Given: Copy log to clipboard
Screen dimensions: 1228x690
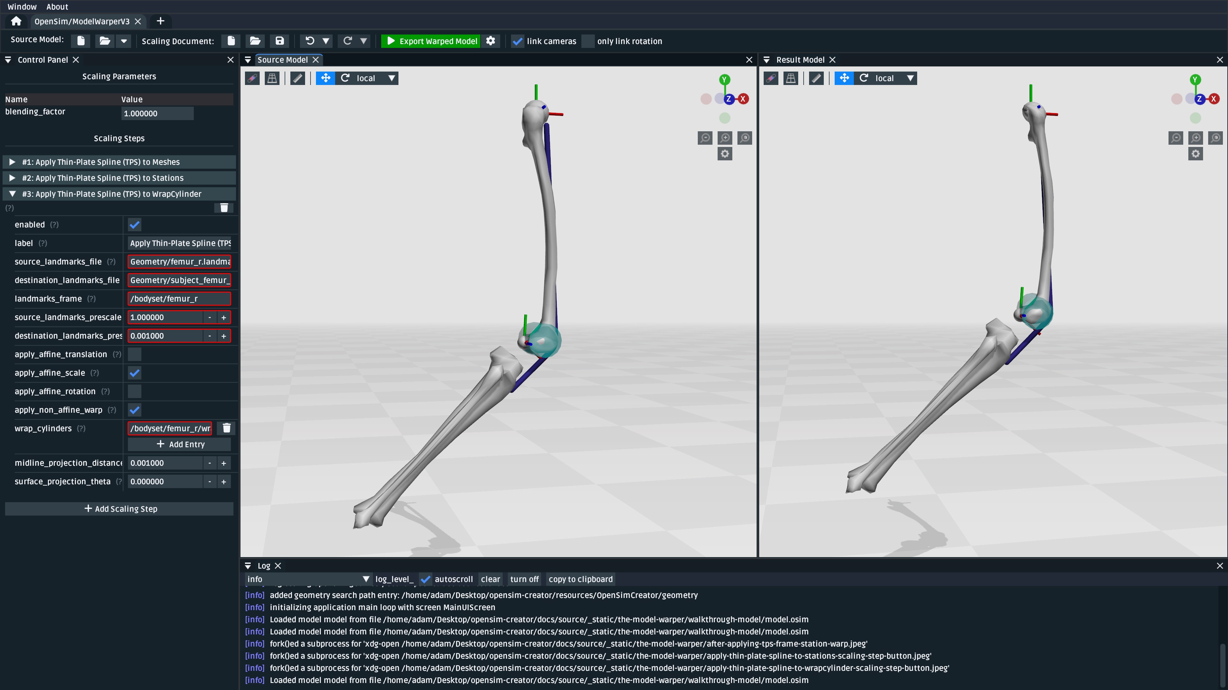Looking at the screenshot, I should [580, 579].
